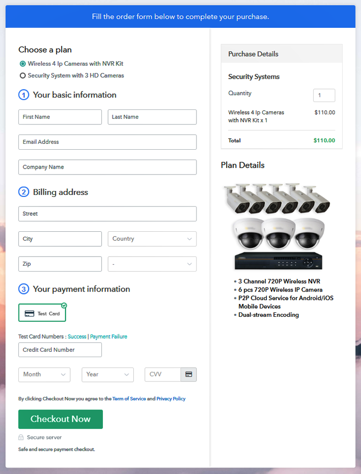
Task: Choose the Test Card payment method
Action: tap(42, 313)
